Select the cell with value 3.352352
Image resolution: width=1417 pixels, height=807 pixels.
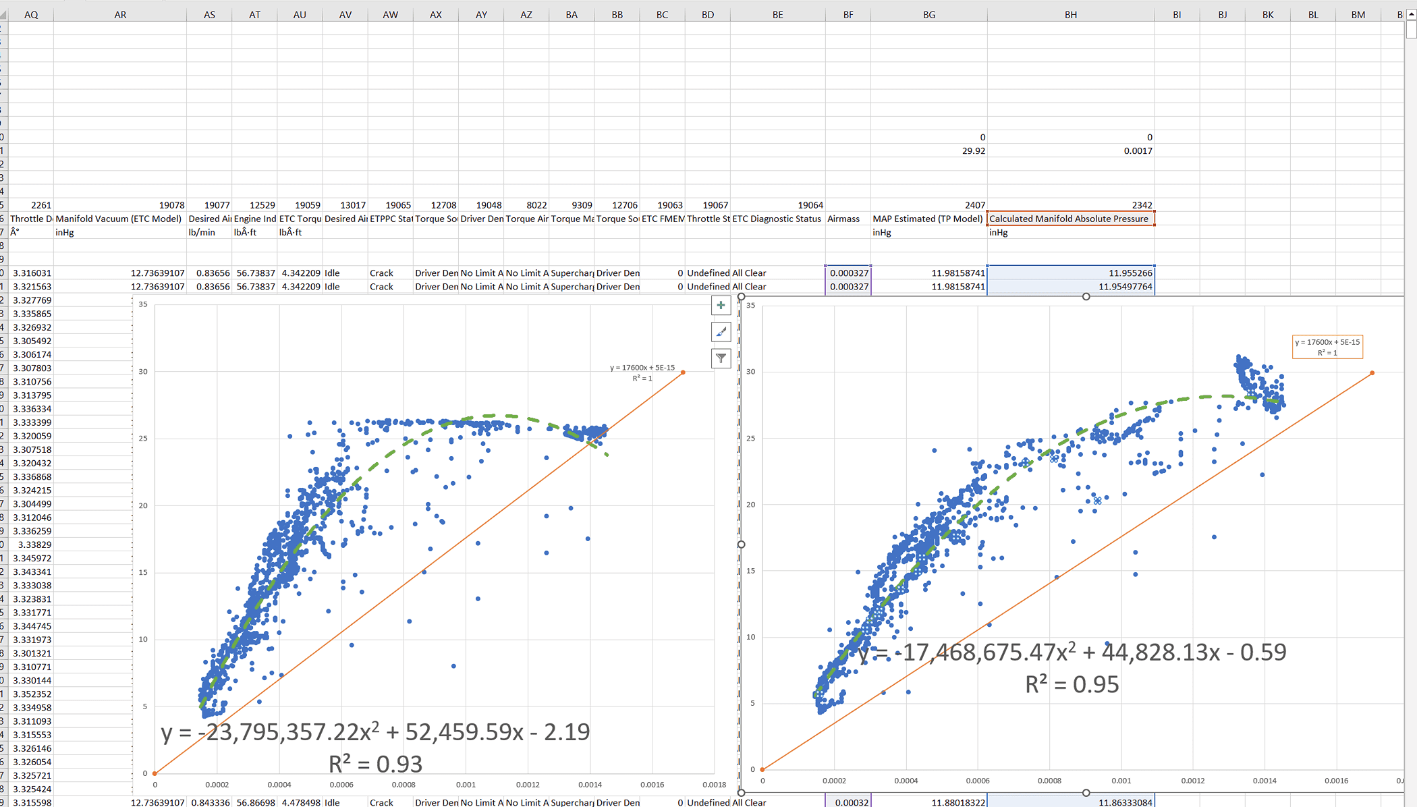coord(31,694)
